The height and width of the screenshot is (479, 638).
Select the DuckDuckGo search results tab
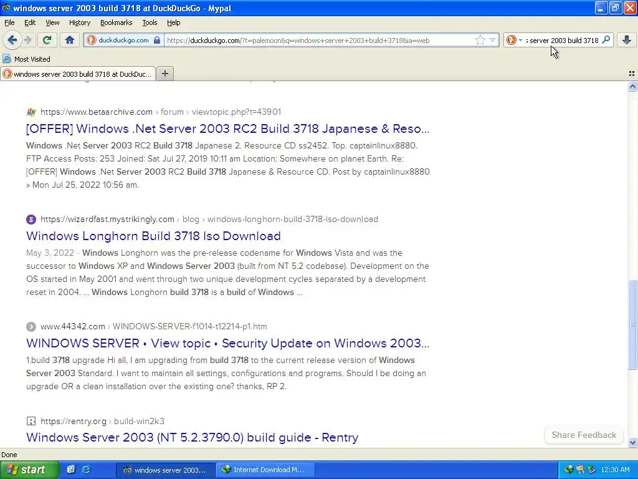(x=78, y=74)
